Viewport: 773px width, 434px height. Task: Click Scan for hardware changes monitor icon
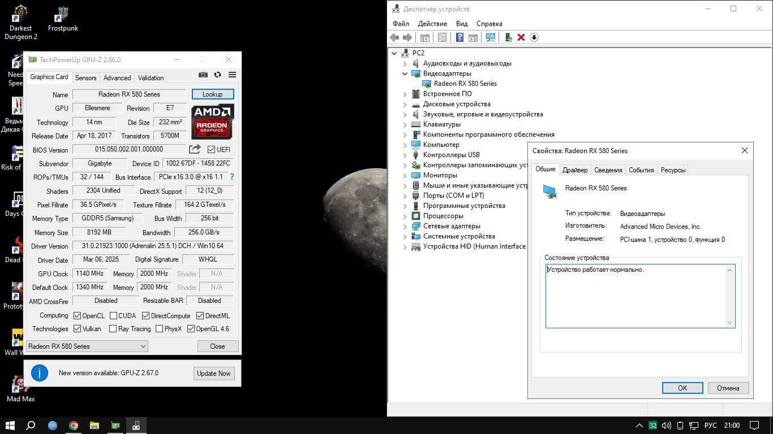pos(491,37)
